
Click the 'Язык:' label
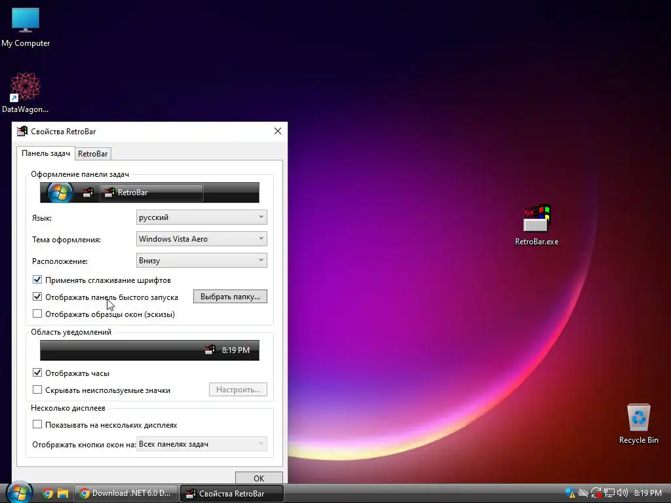(x=42, y=217)
